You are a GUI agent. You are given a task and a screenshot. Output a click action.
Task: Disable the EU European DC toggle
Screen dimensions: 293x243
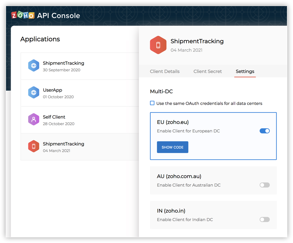264,131
